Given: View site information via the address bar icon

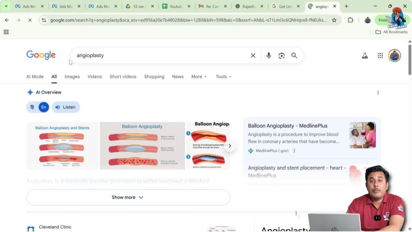Looking at the screenshot, I should click(x=44, y=19).
